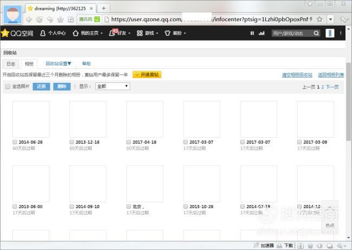Open the 2014-09-10 album thumbnail
The height and width of the screenshot is (250, 352).
click(x=88, y=184)
